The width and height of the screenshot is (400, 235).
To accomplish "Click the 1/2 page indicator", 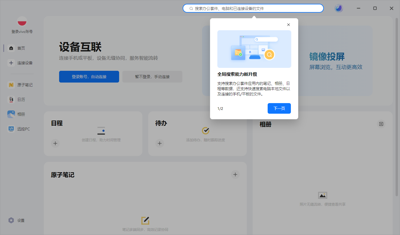I will pyautogui.click(x=220, y=109).
